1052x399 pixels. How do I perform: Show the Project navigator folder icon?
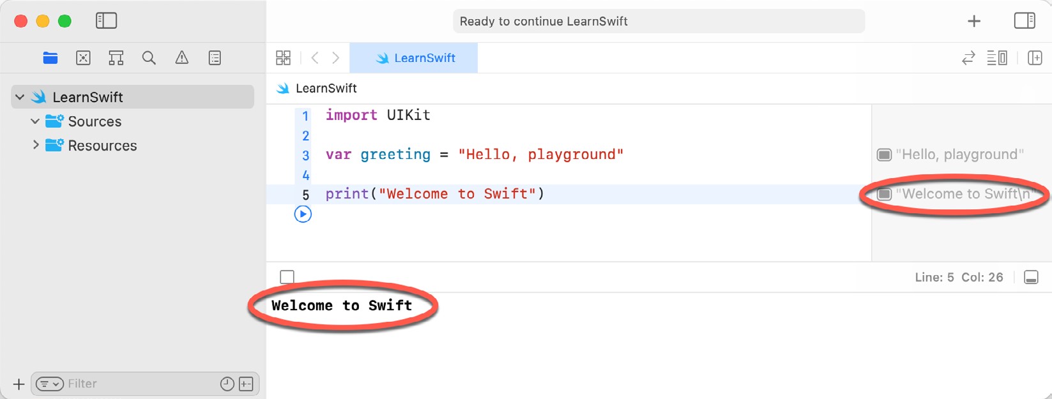(50, 58)
